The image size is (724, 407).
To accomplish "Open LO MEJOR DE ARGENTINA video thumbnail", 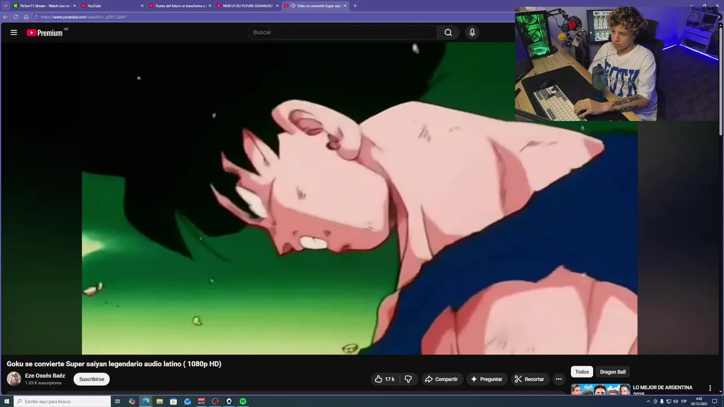I will [600, 389].
